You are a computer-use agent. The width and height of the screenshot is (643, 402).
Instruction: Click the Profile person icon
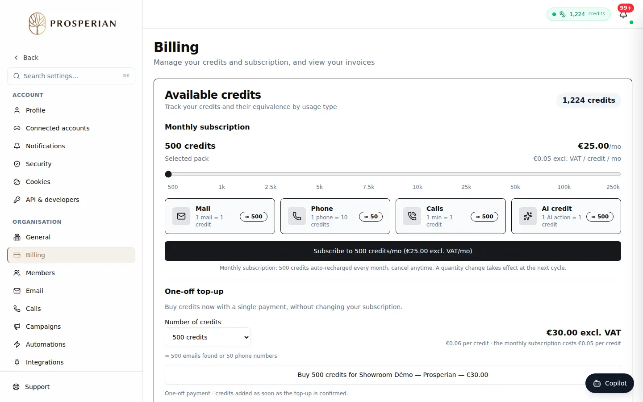pos(17,110)
